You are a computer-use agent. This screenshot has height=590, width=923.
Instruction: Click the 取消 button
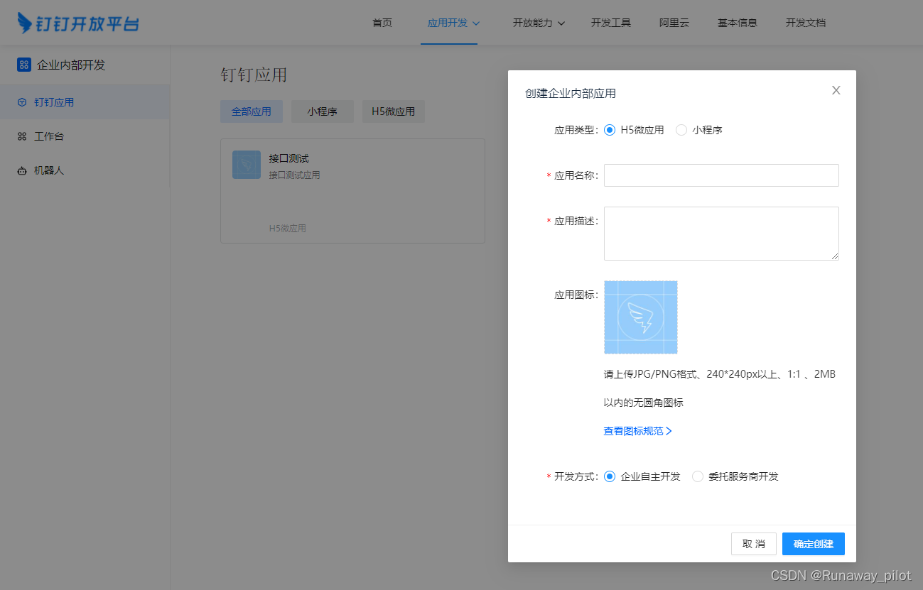click(x=754, y=544)
